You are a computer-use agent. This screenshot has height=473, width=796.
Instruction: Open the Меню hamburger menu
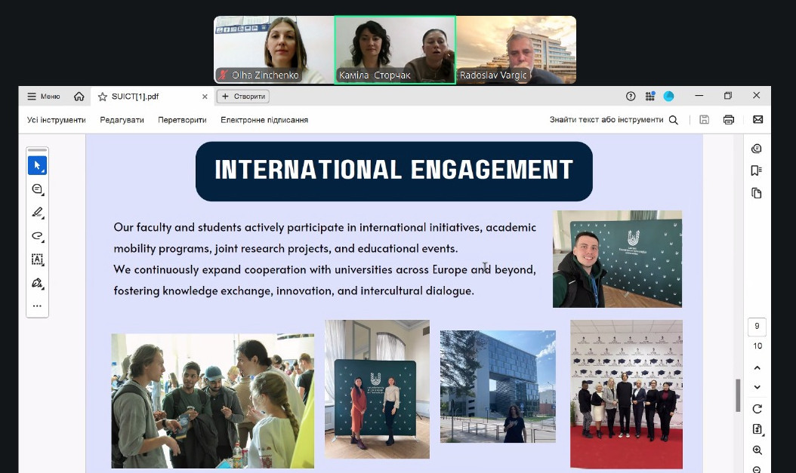pyautogui.click(x=43, y=97)
